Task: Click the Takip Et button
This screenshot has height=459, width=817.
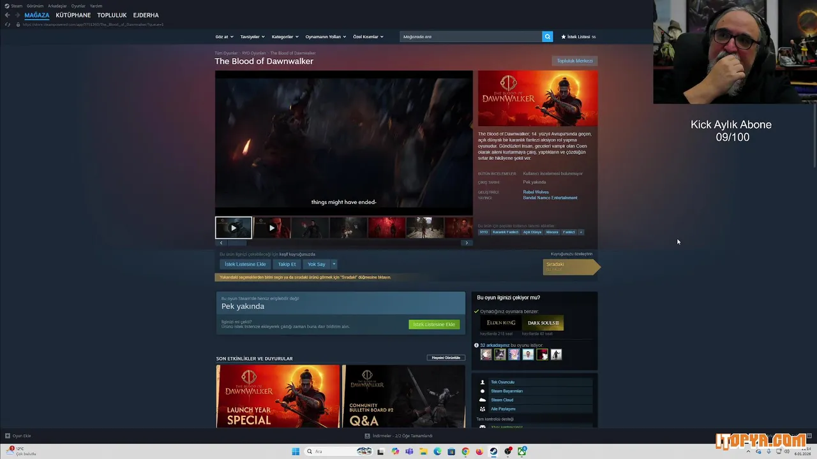Action: [287, 264]
